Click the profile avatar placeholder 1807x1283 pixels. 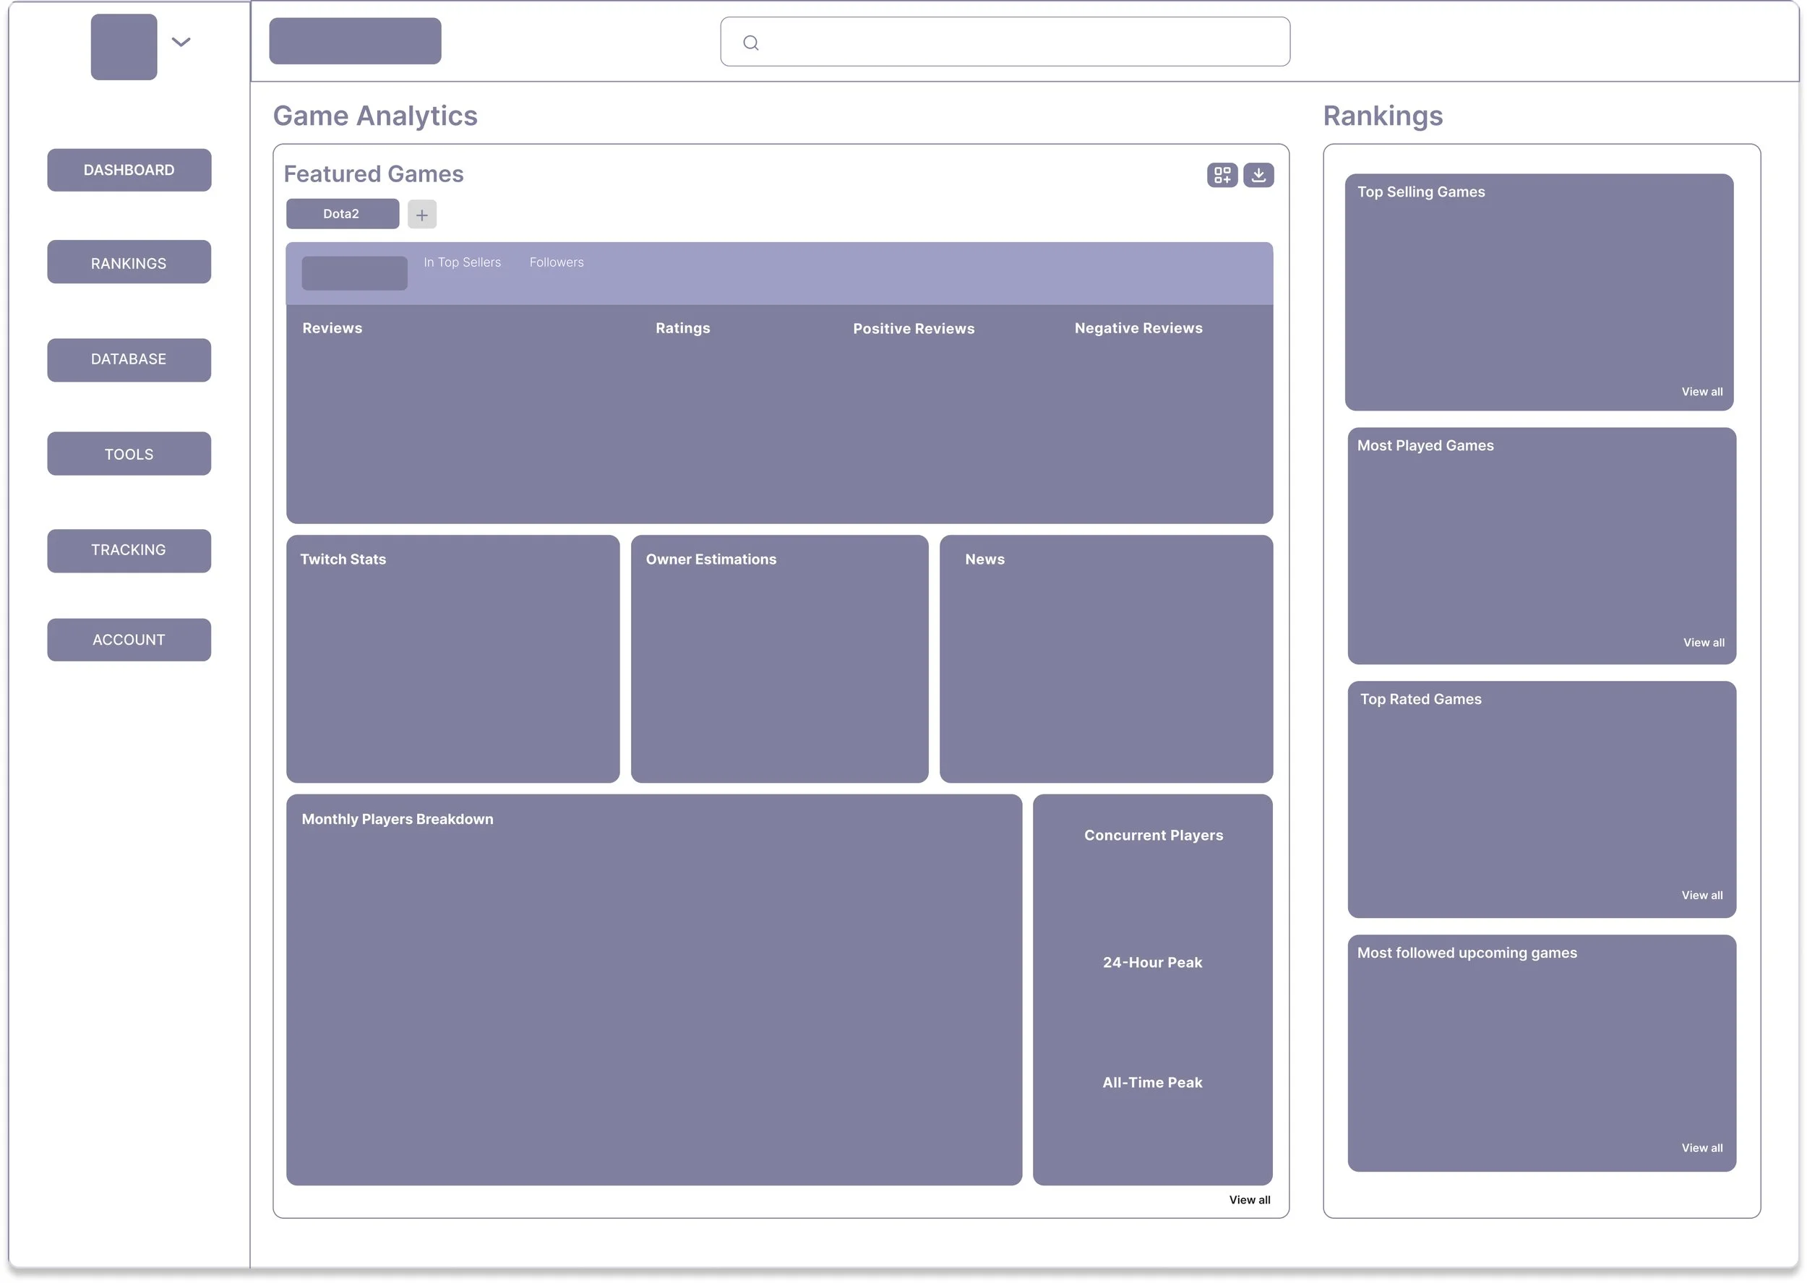[x=124, y=46]
